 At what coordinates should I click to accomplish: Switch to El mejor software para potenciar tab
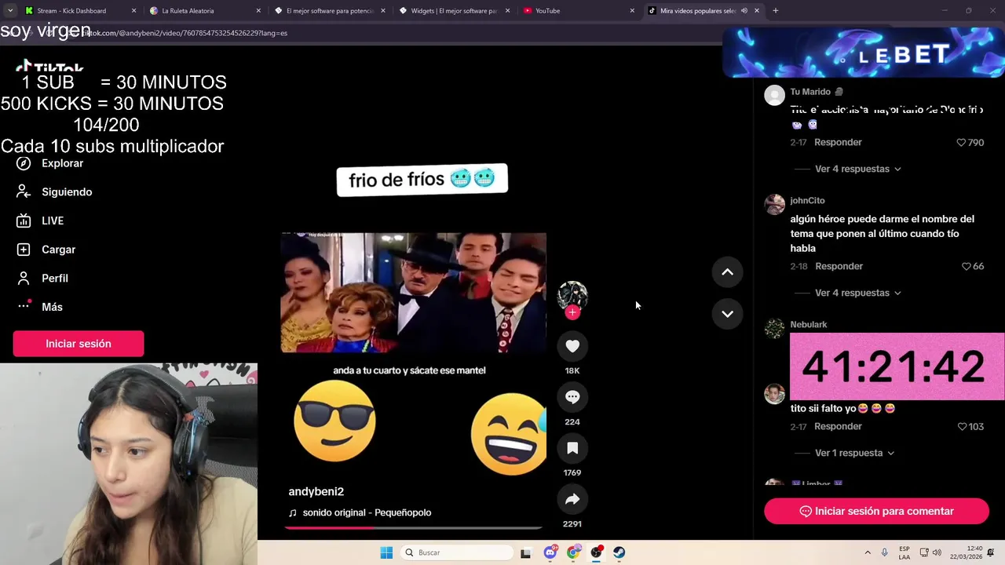click(330, 11)
